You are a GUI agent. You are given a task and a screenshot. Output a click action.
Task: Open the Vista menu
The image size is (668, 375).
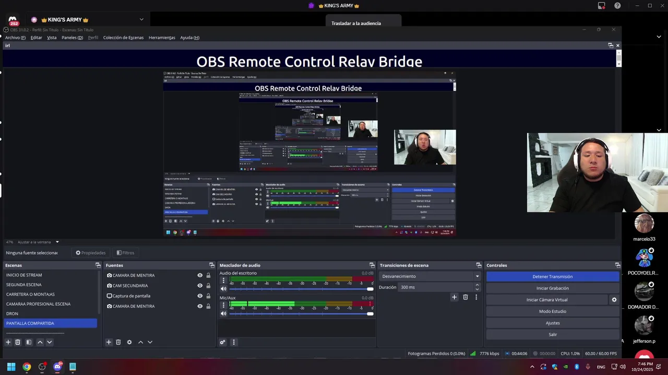52,37
